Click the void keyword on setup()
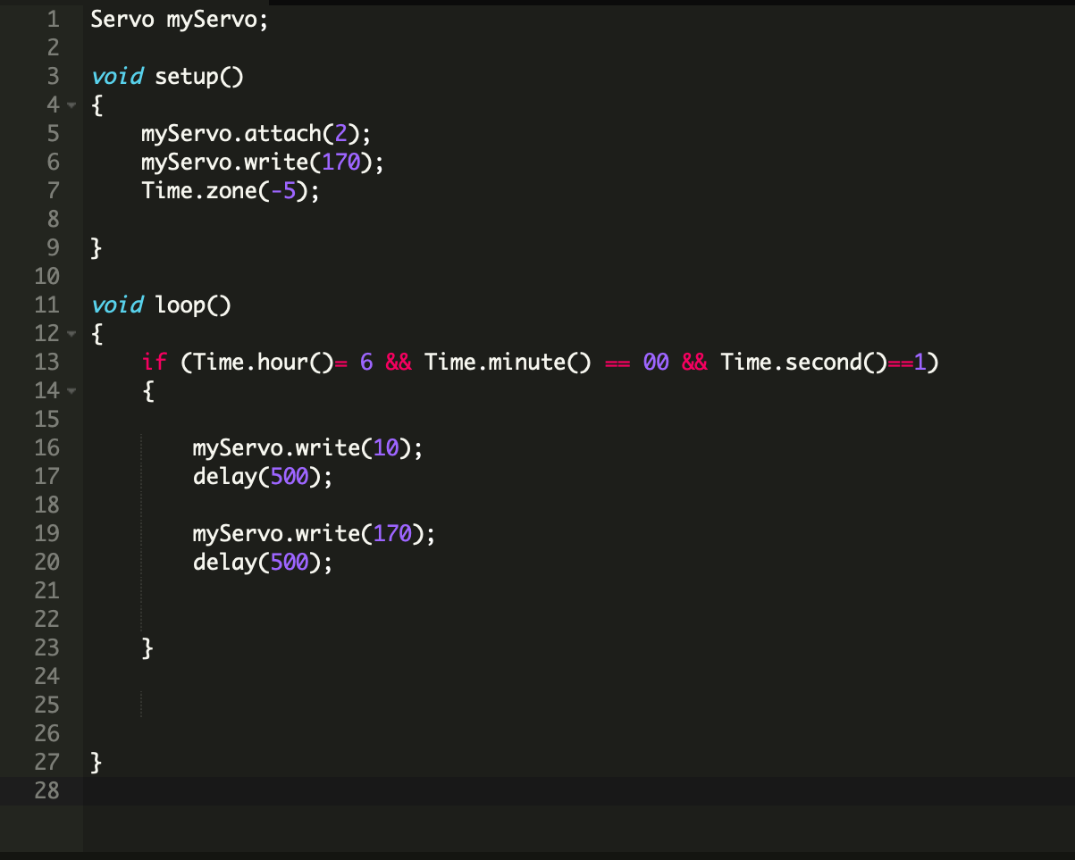The height and width of the screenshot is (860, 1075). 117,76
